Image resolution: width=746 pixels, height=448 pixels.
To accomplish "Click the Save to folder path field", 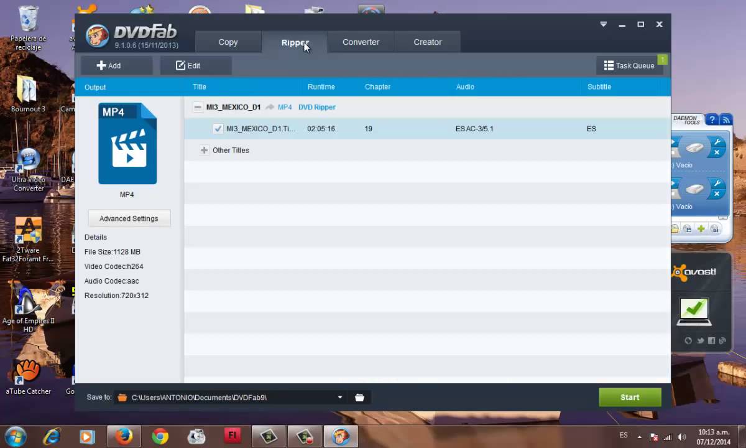I will tap(231, 397).
